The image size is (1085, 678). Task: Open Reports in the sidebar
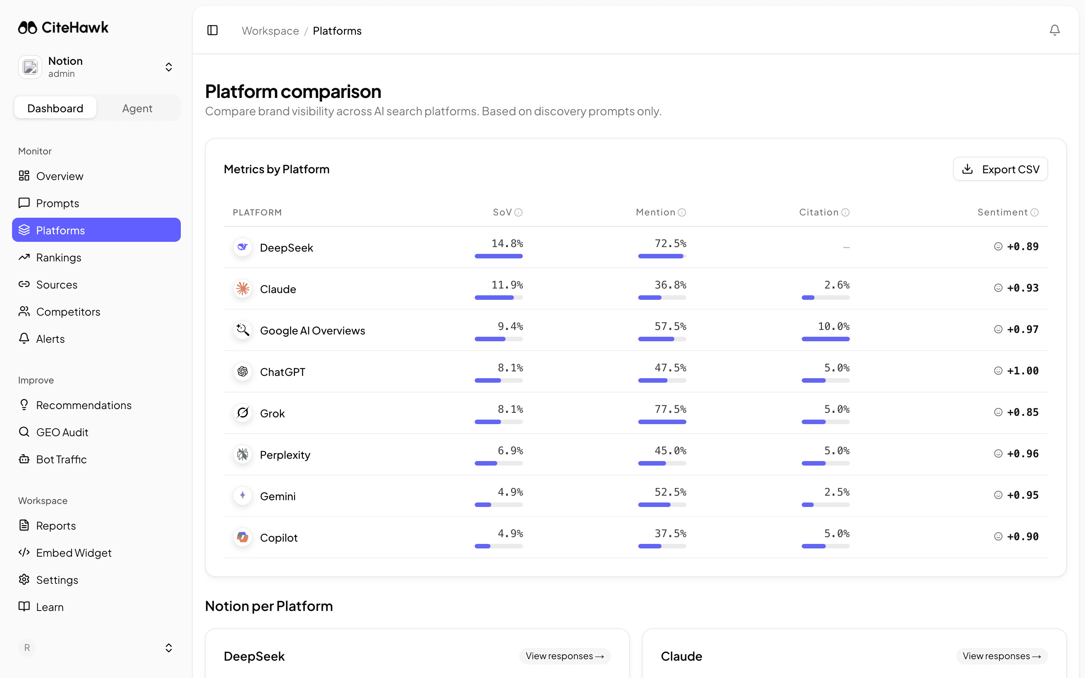point(96,525)
